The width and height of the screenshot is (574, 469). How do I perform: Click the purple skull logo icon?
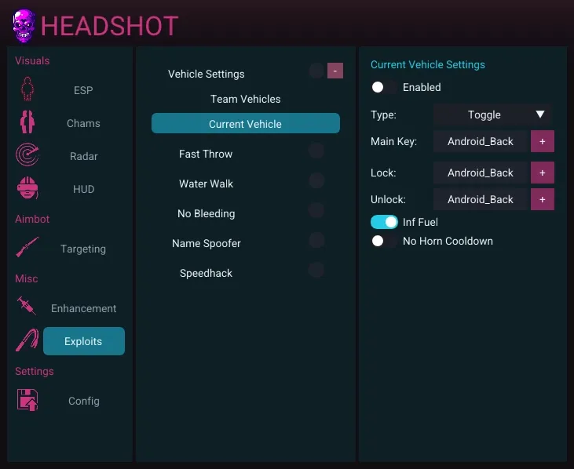[24, 26]
